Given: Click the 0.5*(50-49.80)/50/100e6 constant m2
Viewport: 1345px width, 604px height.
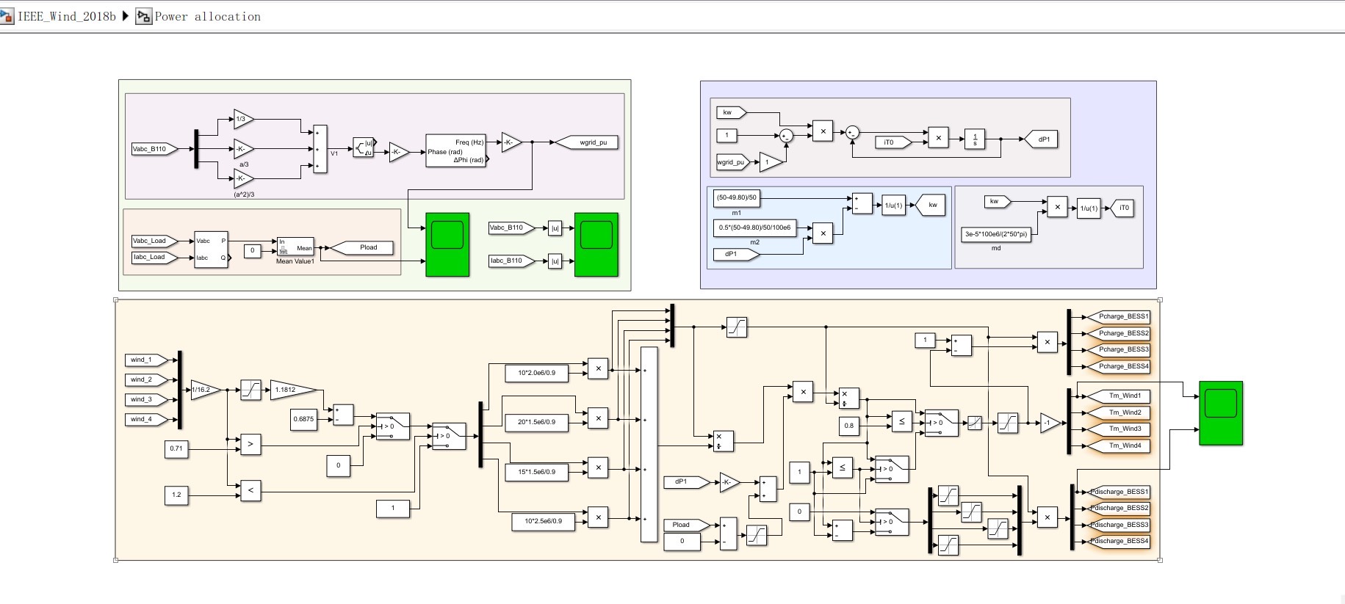Looking at the screenshot, I should (x=754, y=228).
